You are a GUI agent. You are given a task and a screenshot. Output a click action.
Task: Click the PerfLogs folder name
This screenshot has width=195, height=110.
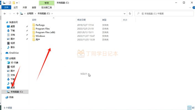(40, 25)
